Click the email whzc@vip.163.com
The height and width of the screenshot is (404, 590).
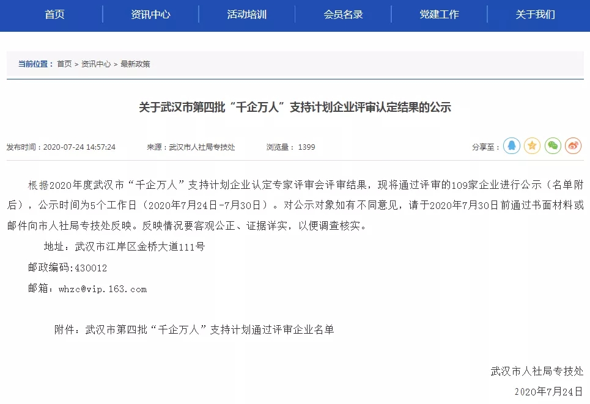click(x=102, y=288)
